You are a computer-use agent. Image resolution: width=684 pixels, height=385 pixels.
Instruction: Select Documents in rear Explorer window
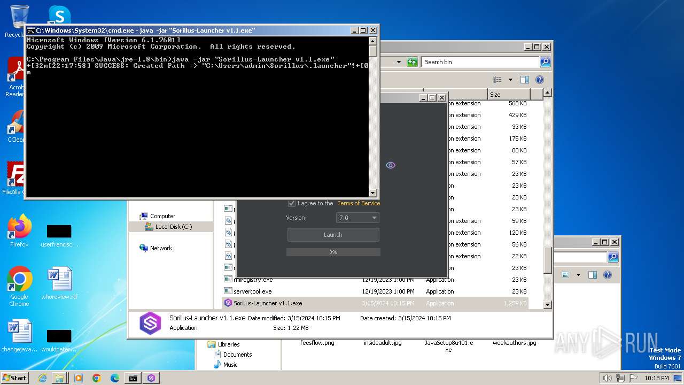[237, 355]
